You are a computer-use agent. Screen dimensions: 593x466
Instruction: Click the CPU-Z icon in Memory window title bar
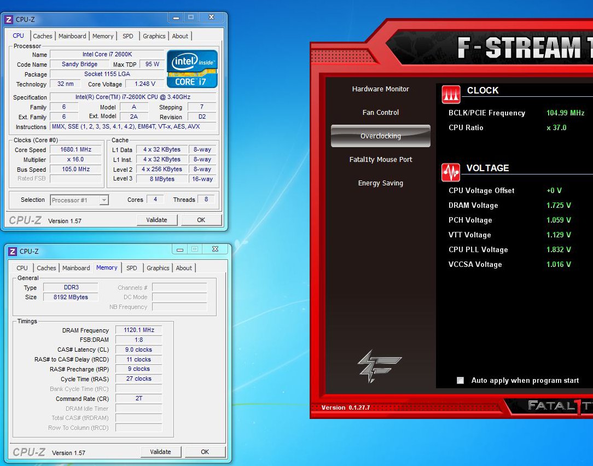[x=13, y=251]
